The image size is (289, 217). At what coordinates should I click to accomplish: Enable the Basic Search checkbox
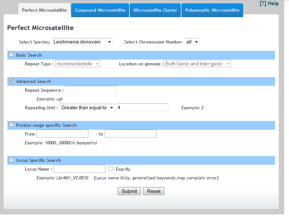(11, 55)
